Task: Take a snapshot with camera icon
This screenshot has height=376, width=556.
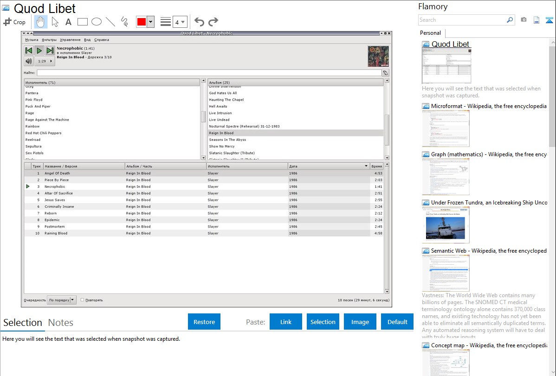Action: click(x=524, y=20)
